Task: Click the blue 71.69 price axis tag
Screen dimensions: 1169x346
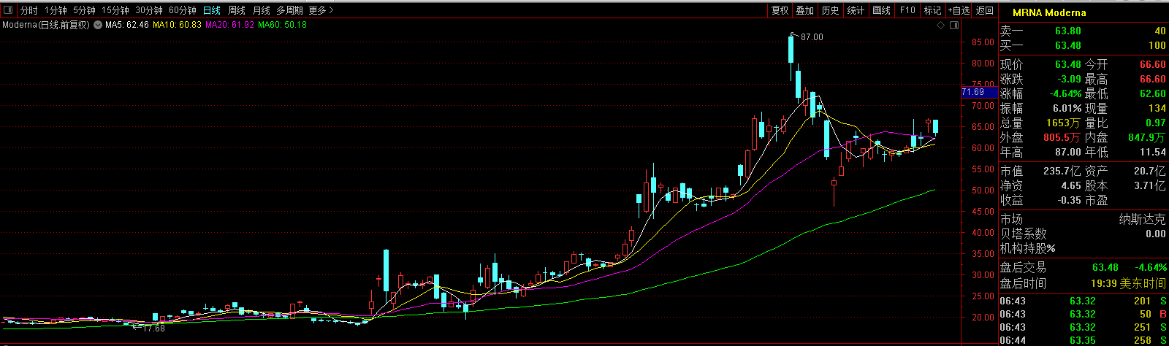Action: coord(978,92)
